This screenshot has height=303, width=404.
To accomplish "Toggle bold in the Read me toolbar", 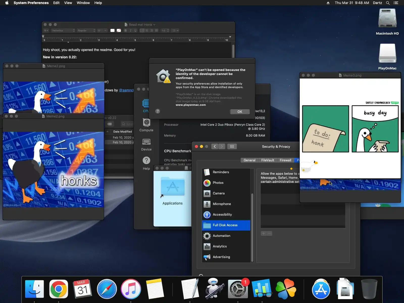I will pyautogui.click(x=125, y=31).
